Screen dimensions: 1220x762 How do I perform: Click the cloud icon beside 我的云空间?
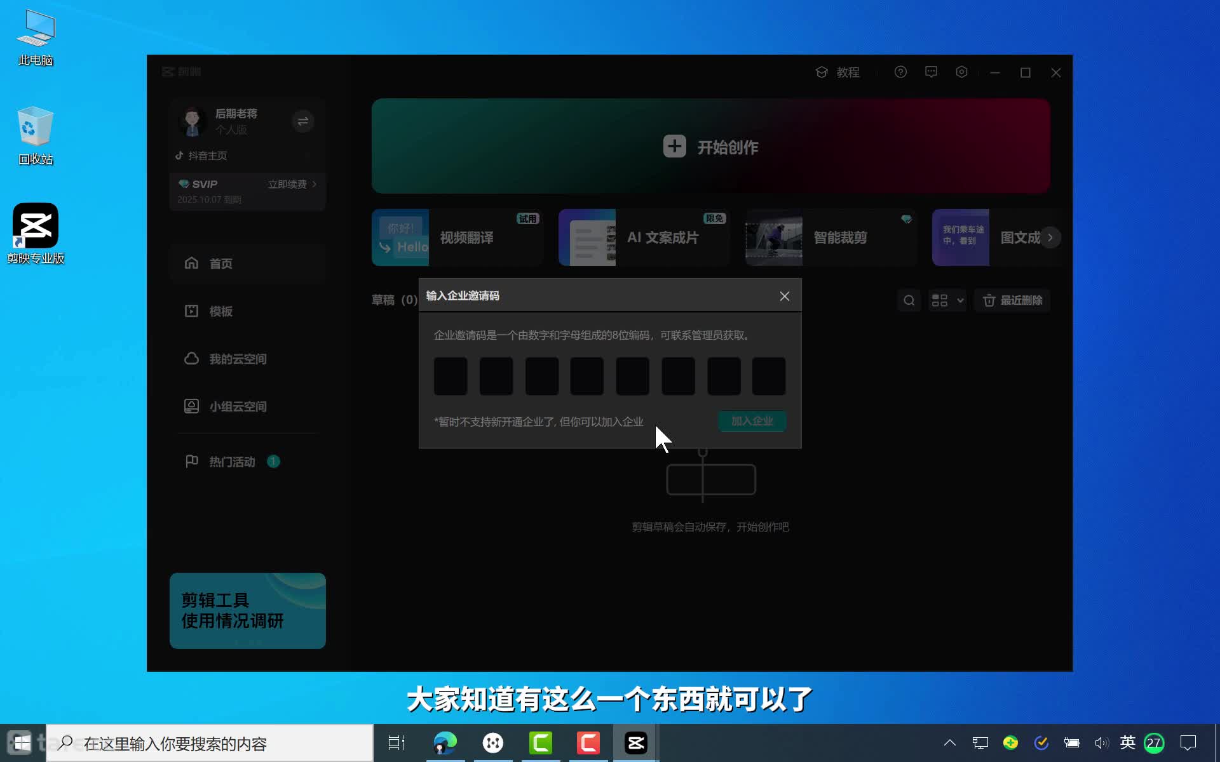tap(191, 358)
